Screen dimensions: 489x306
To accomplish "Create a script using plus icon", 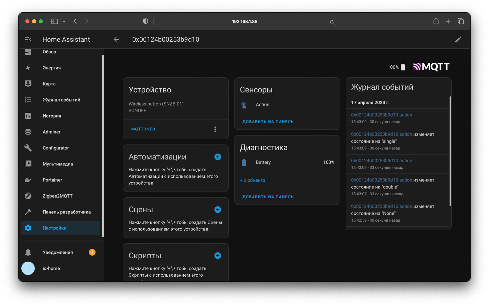I will pos(218,256).
